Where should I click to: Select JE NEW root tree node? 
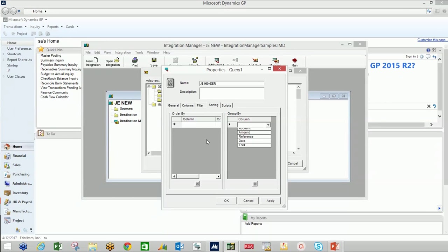click(123, 103)
